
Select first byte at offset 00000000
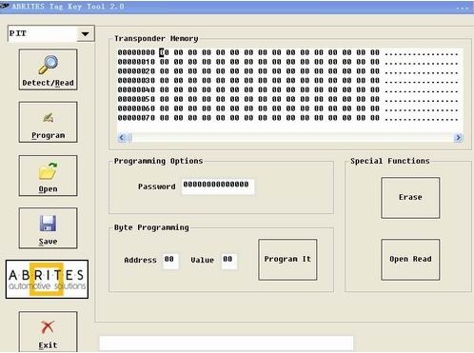click(x=165, y=52)
